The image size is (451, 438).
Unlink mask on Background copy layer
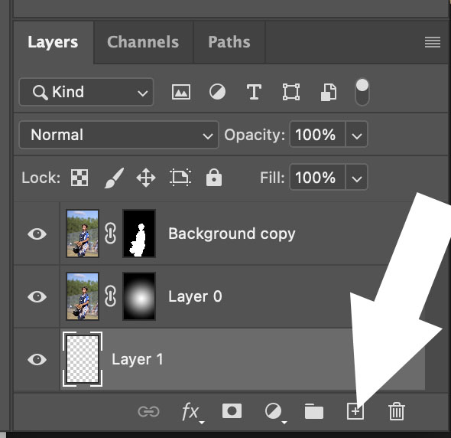110,234
